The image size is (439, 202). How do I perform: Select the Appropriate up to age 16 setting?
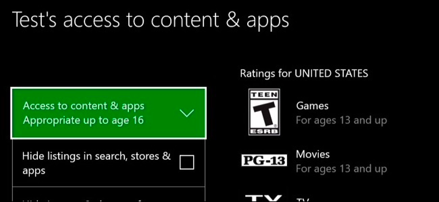(x=83, y=120)
